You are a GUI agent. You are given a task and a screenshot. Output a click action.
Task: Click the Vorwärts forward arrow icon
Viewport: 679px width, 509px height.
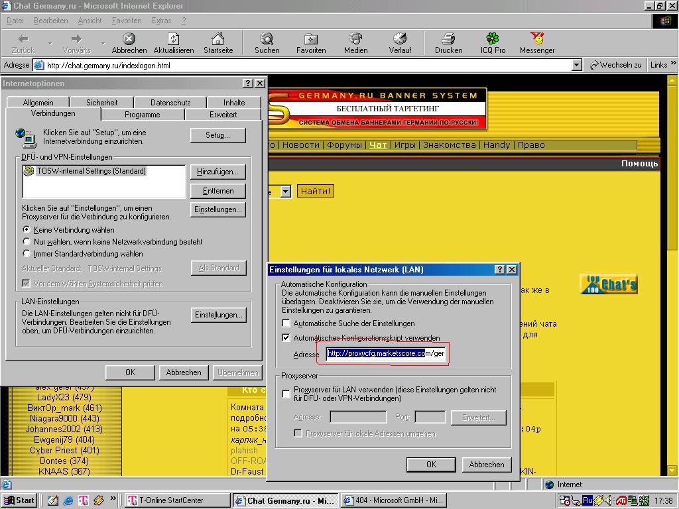point(76,39)
